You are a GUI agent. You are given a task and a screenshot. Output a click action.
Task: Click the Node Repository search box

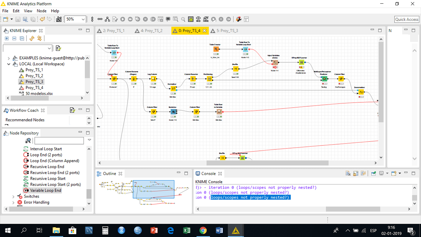pyautogui.click(x=59, y=140)
